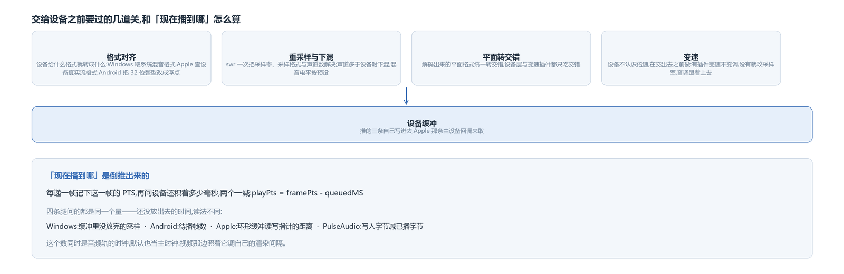The height and width of the screenshot is (274, 844).
Task: Click the Android:待播帧数 item
Action: 178,227
